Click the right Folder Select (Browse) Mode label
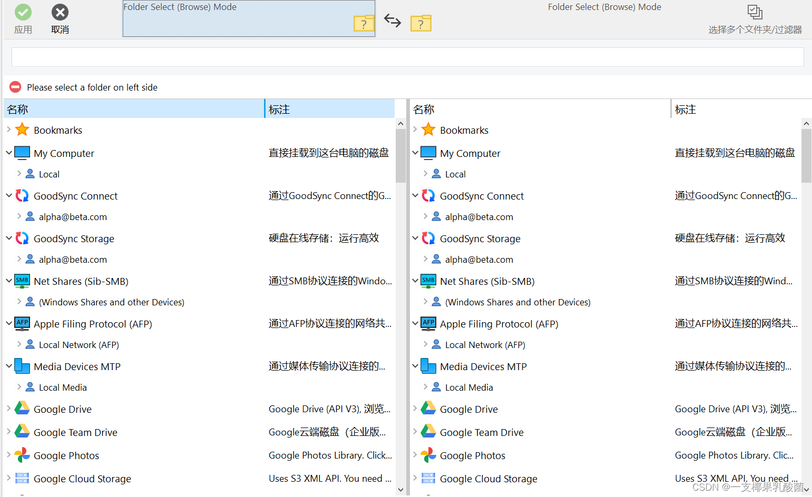812x497 pixels. 604,7
